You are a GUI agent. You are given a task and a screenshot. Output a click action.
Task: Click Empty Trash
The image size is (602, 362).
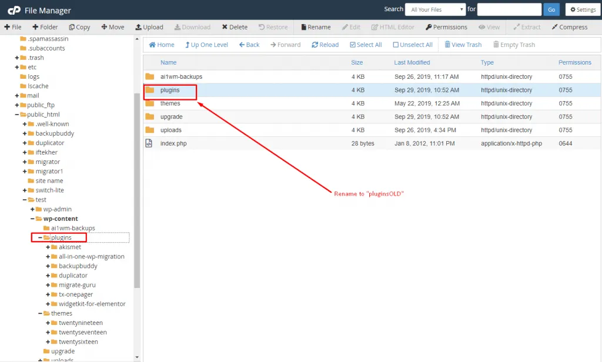514,45
